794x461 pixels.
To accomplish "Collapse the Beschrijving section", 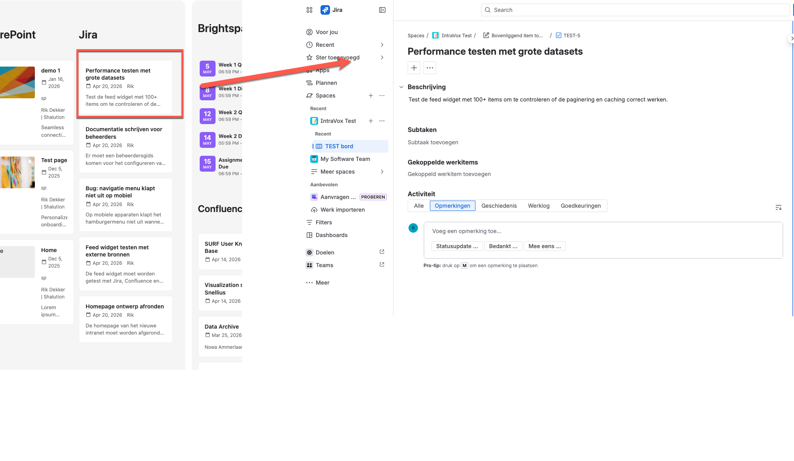I will pos(401,87).
